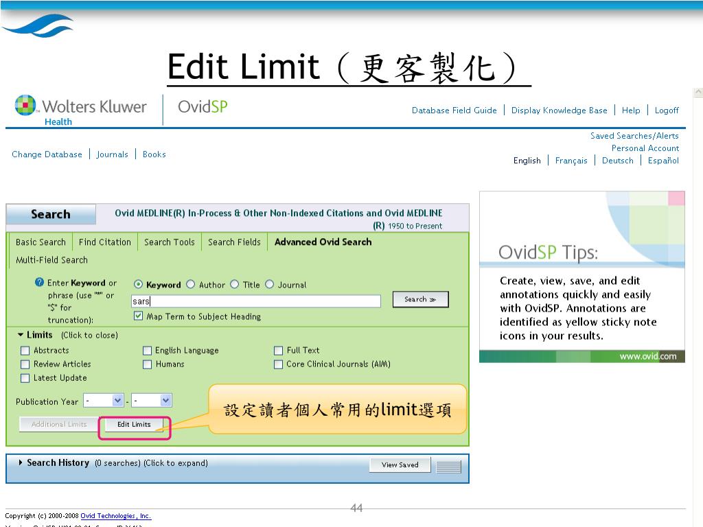Viewport: 703px width, 527px height.
Task: Switch language to Español
Action: [663, 161]
